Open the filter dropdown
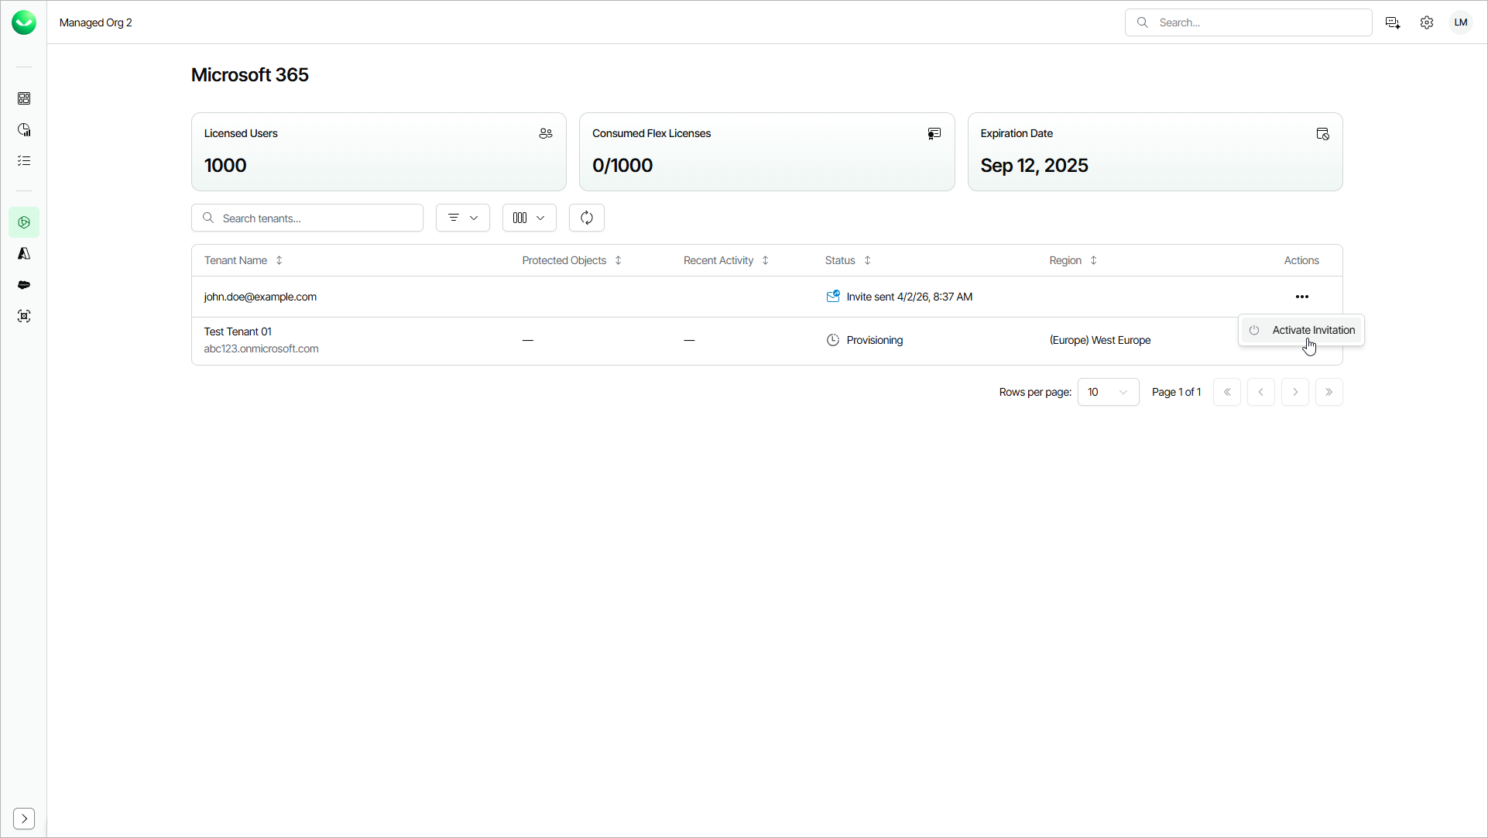1488x838 pixels. pos(462,218)
